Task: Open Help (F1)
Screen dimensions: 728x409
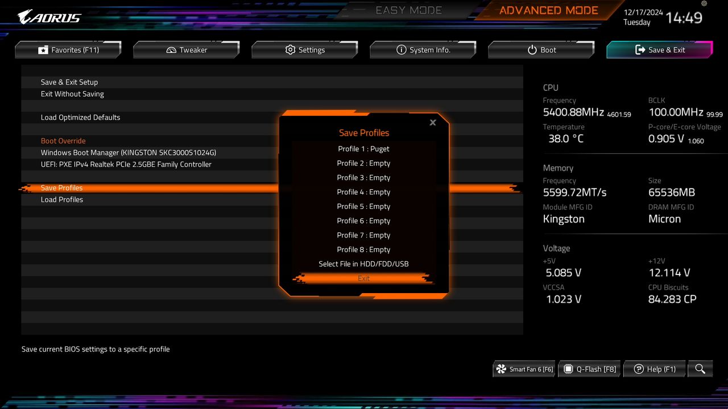Action: pos(655,369)
